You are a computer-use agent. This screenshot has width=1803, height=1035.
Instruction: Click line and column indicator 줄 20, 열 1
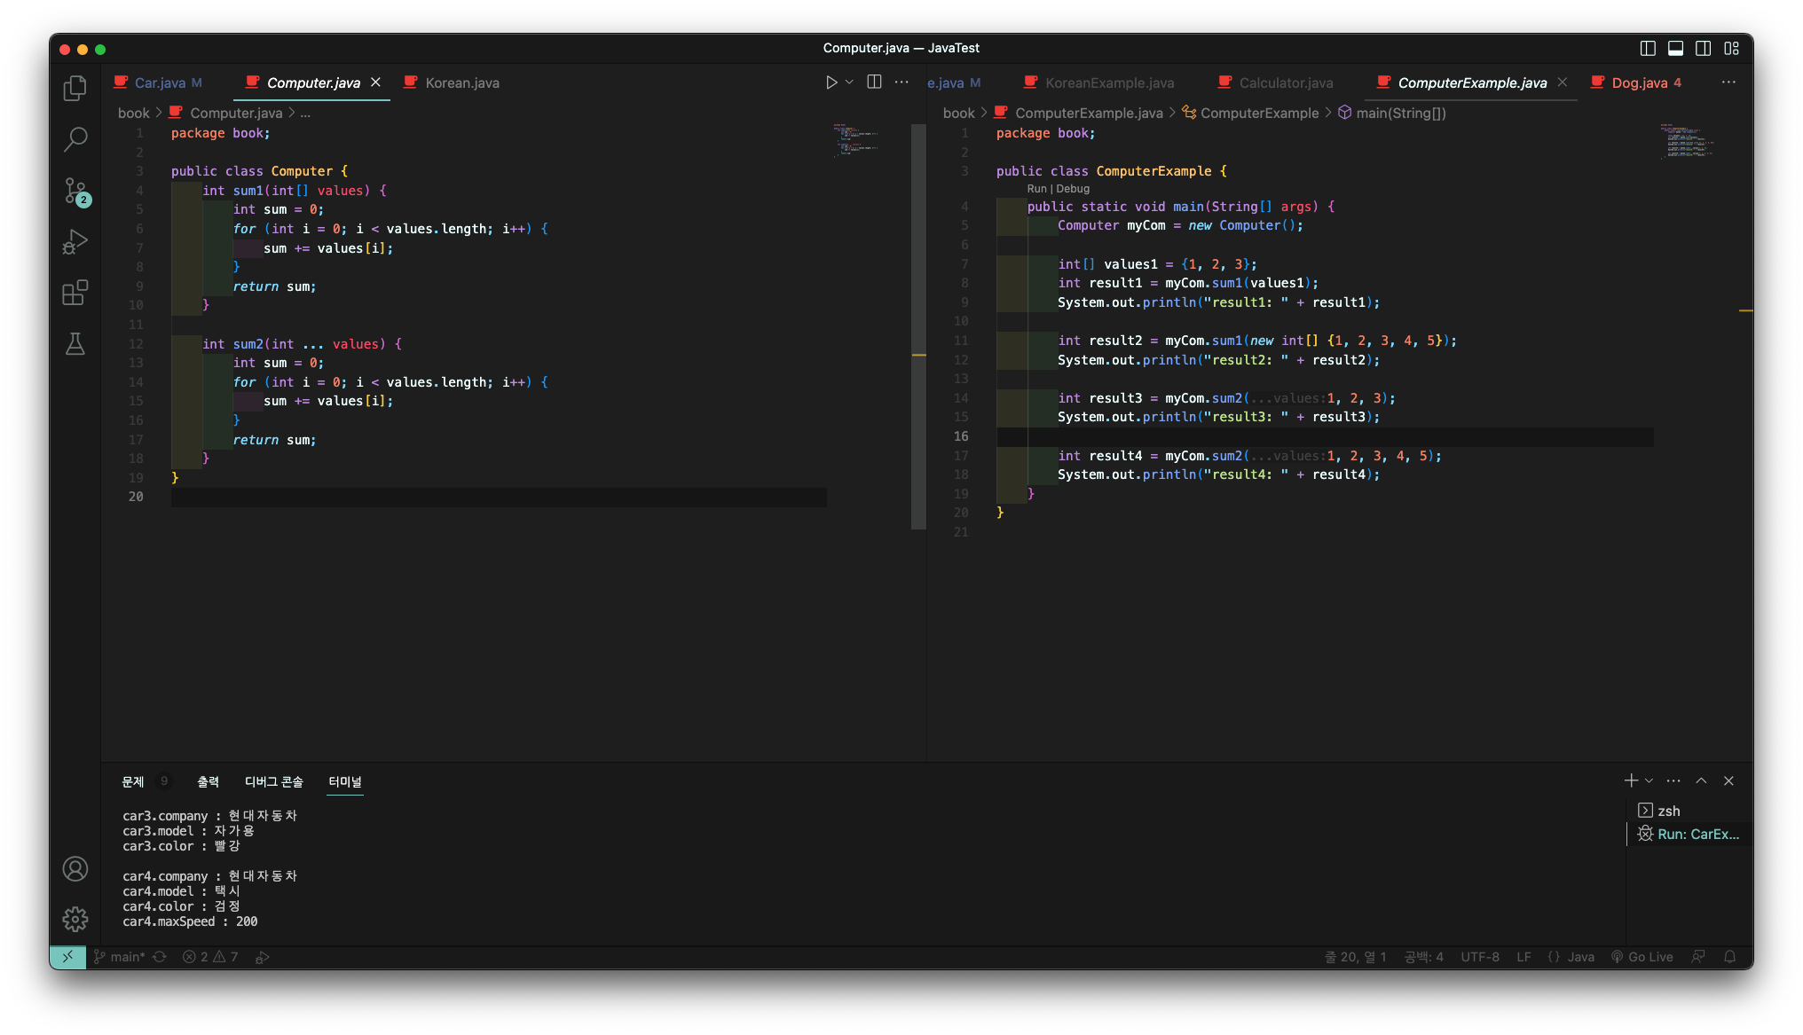pos(1355,957)
